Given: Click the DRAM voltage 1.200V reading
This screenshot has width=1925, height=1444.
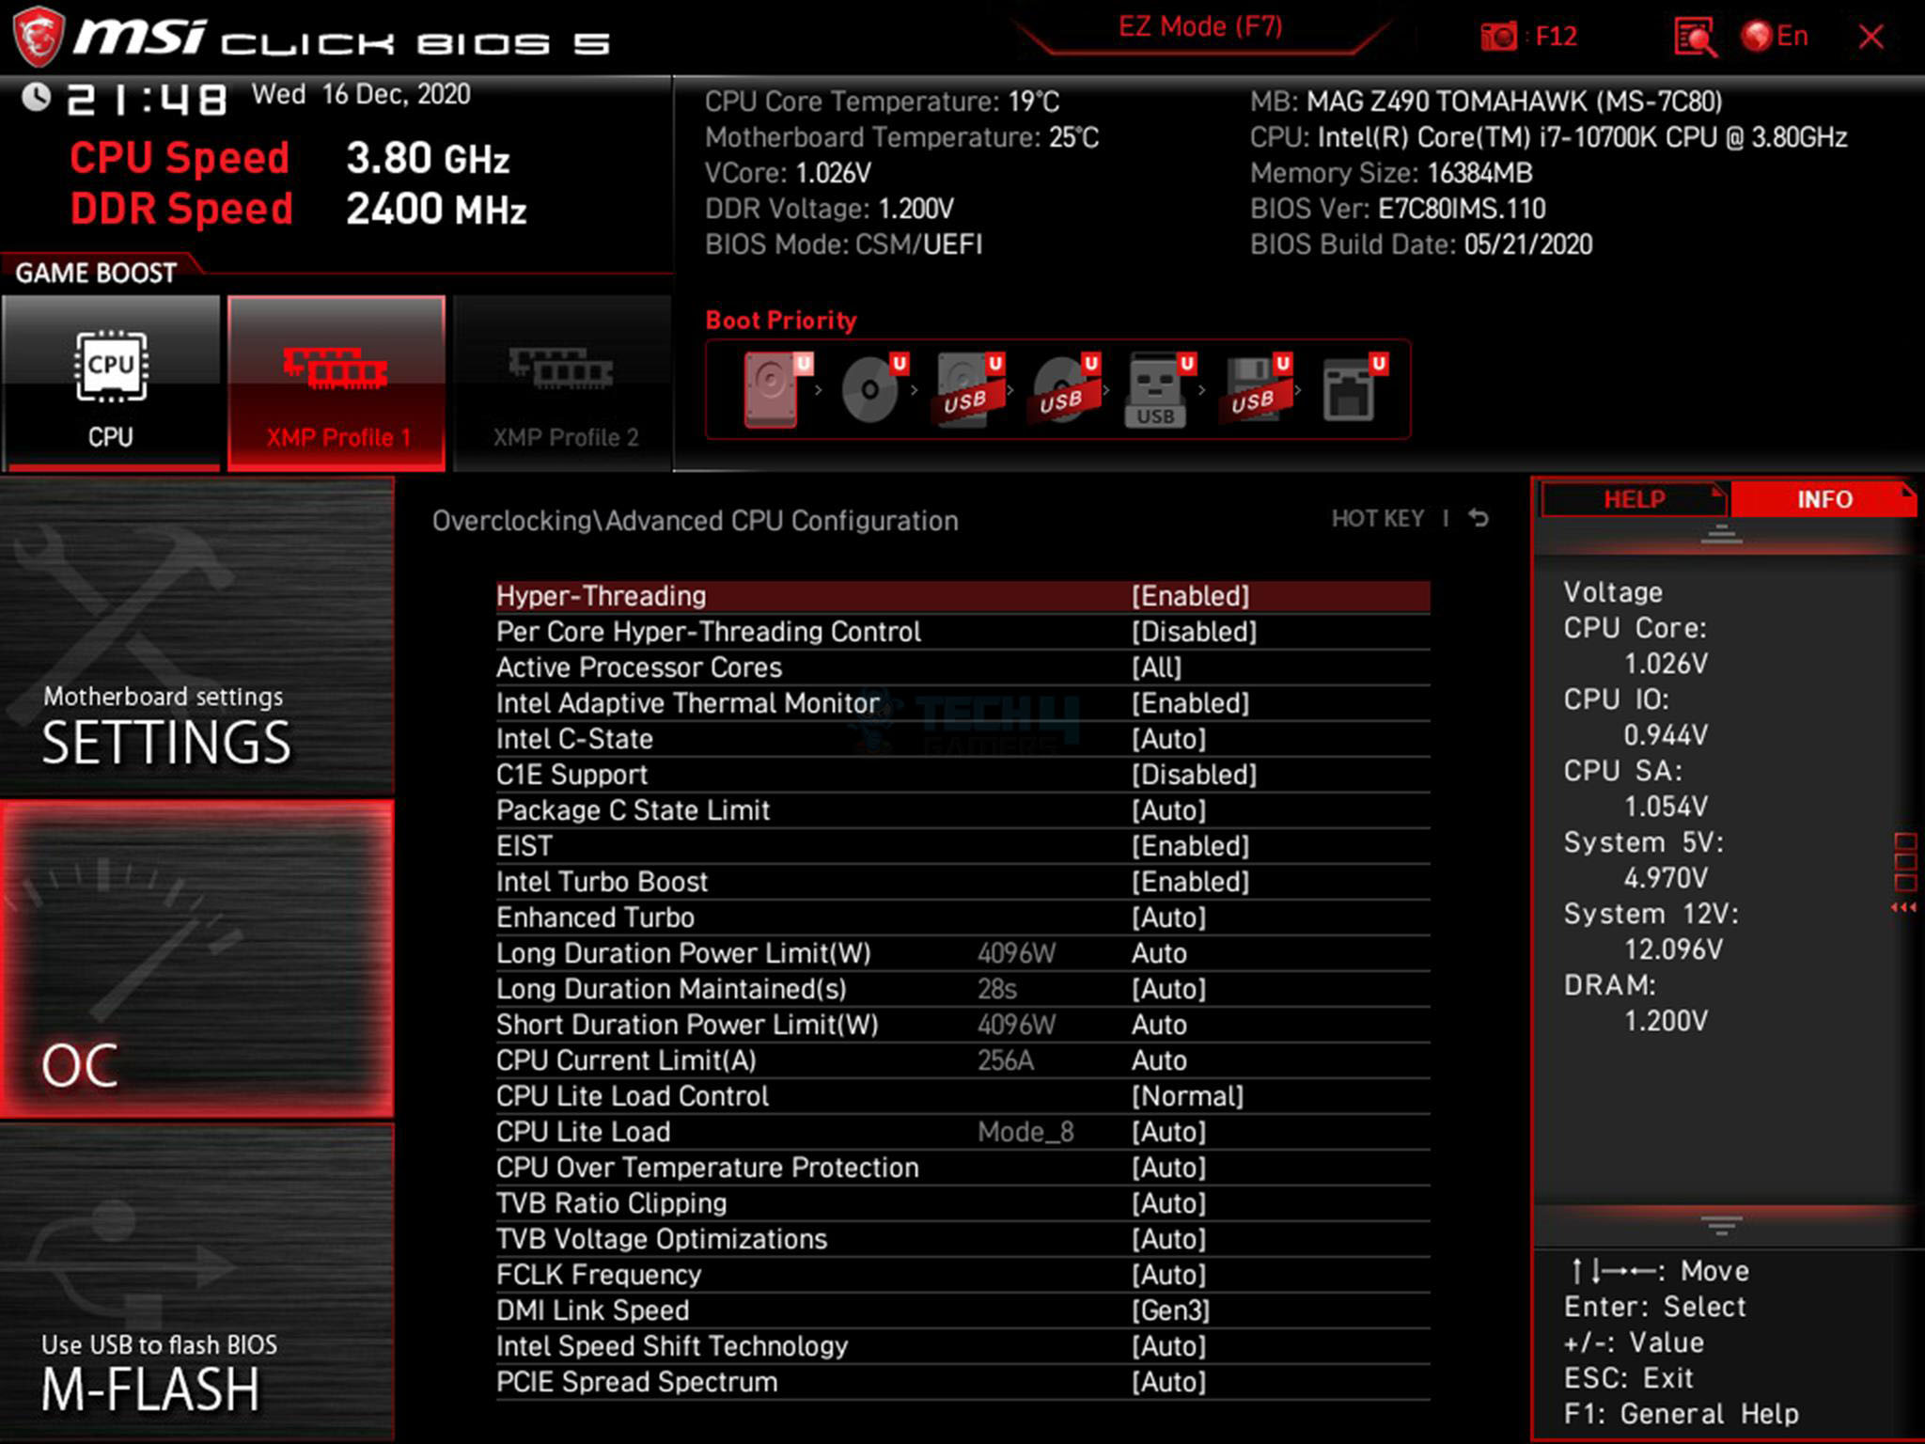Looking at the screenshot, I should (1666, 1021).
